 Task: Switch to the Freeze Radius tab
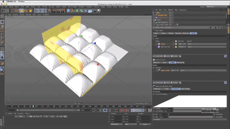pyautogui.click(x=172, y=63)
